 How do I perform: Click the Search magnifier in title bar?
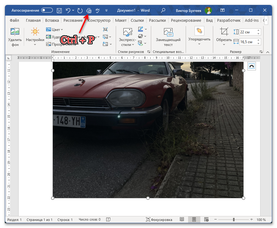click(163, 10)
